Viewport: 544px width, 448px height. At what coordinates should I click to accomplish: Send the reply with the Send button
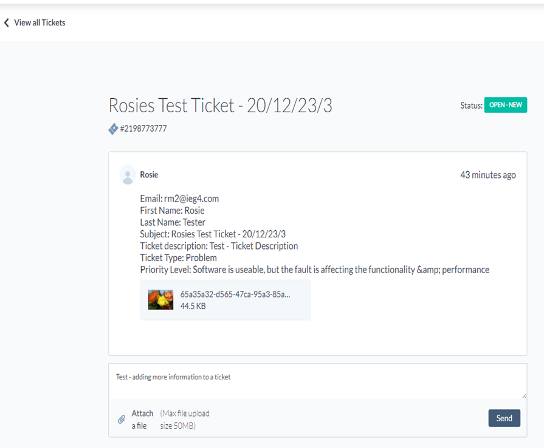[504, 418]
